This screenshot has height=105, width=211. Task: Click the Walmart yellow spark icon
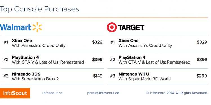tap(37, 27)
